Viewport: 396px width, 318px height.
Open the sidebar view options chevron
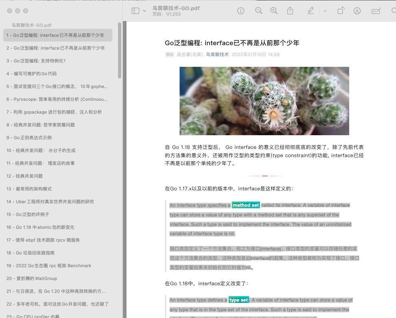144,11
